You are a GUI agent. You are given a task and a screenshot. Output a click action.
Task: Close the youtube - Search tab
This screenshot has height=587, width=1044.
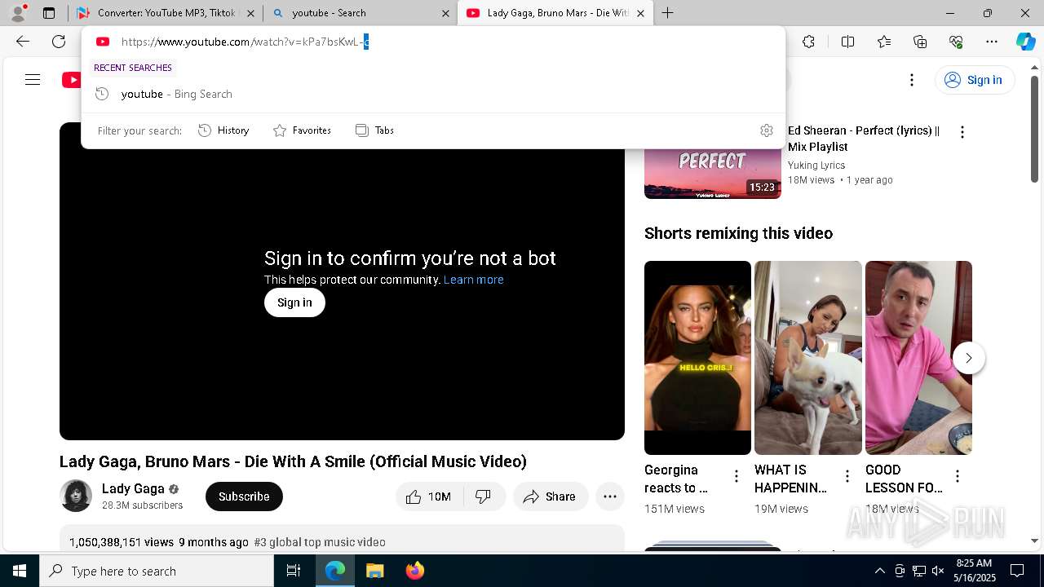pyautogui.click(x=445, y=13)
